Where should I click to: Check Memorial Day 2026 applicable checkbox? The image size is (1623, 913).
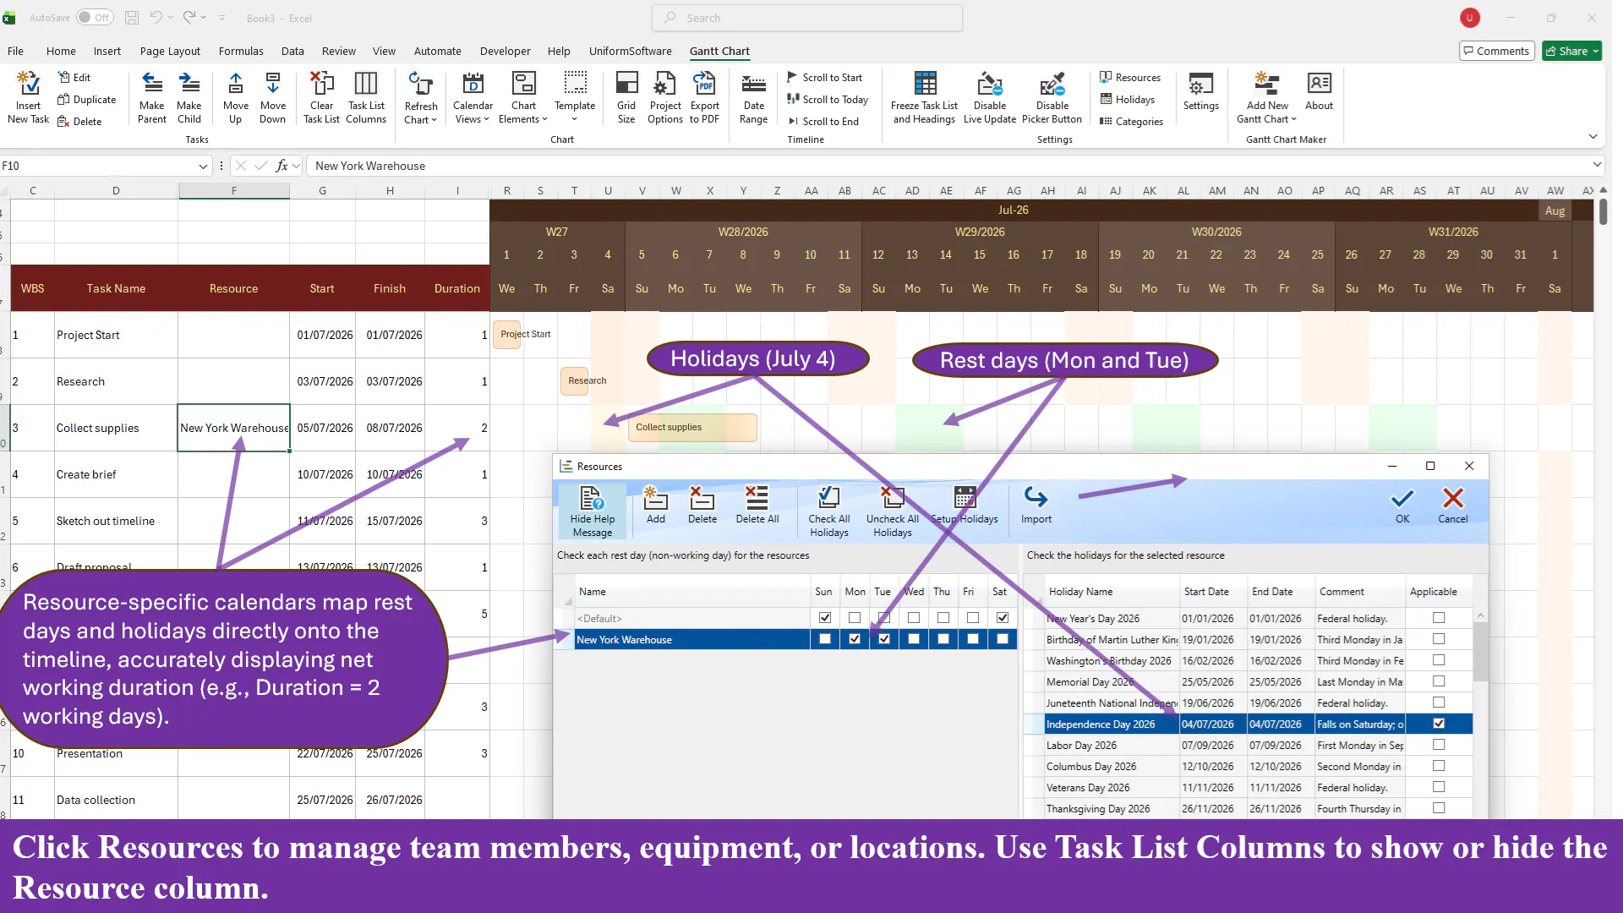click(1439, 681)
